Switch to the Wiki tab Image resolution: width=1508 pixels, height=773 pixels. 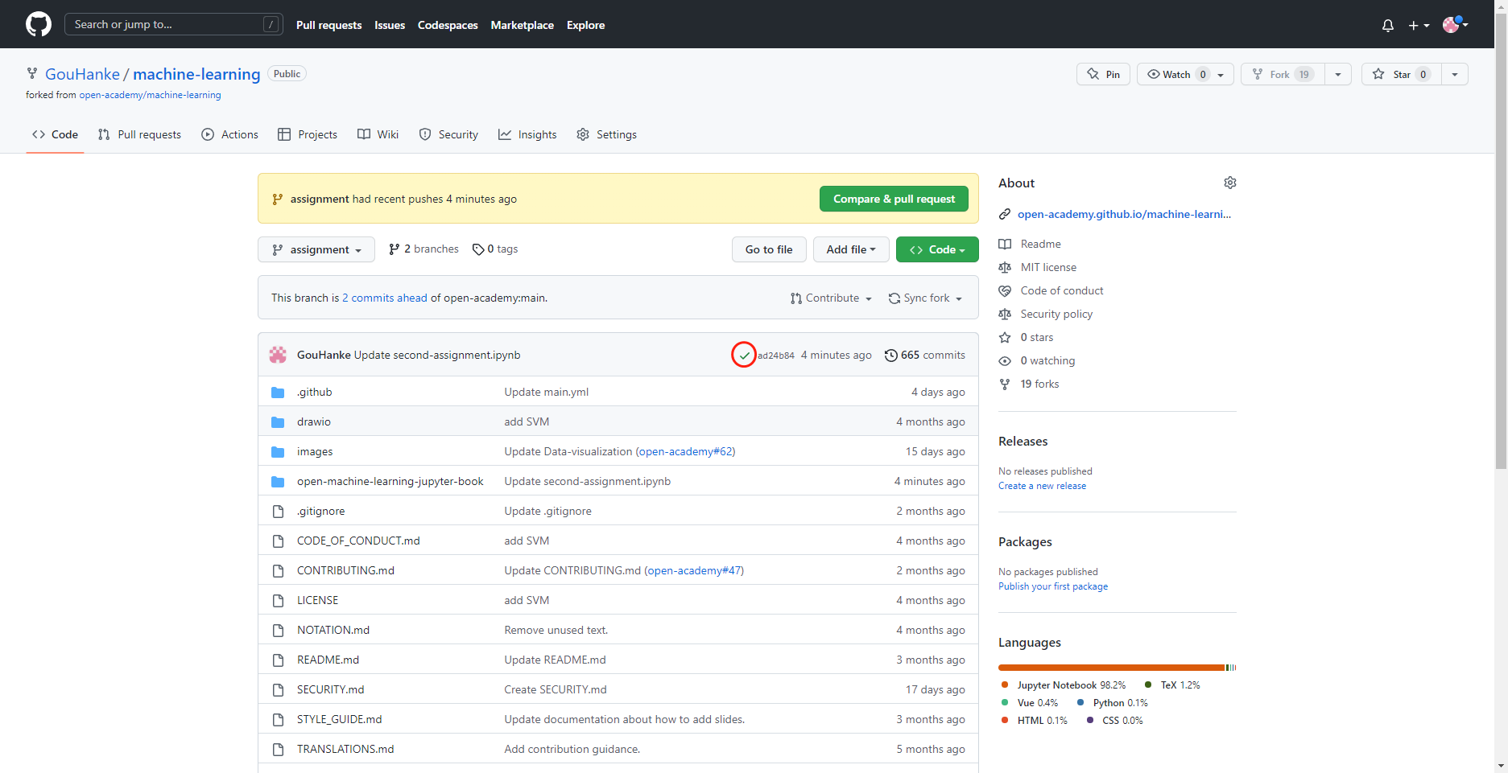pyautogui.click(x=378, y=134)
